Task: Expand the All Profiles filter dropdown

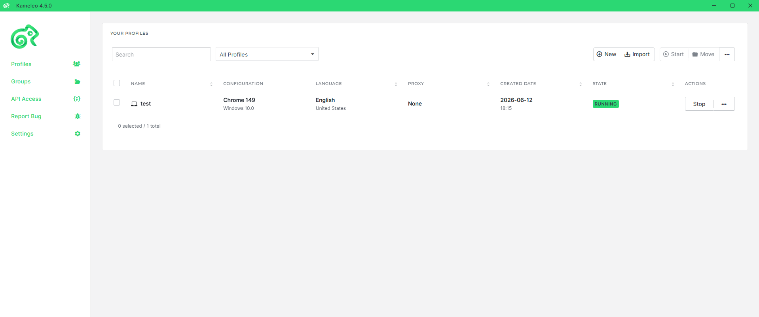Action: [x=267, y=54]
